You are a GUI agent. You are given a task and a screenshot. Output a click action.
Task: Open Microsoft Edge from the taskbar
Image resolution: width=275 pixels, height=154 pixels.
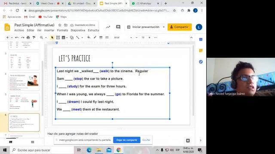[x=89, y=150]
